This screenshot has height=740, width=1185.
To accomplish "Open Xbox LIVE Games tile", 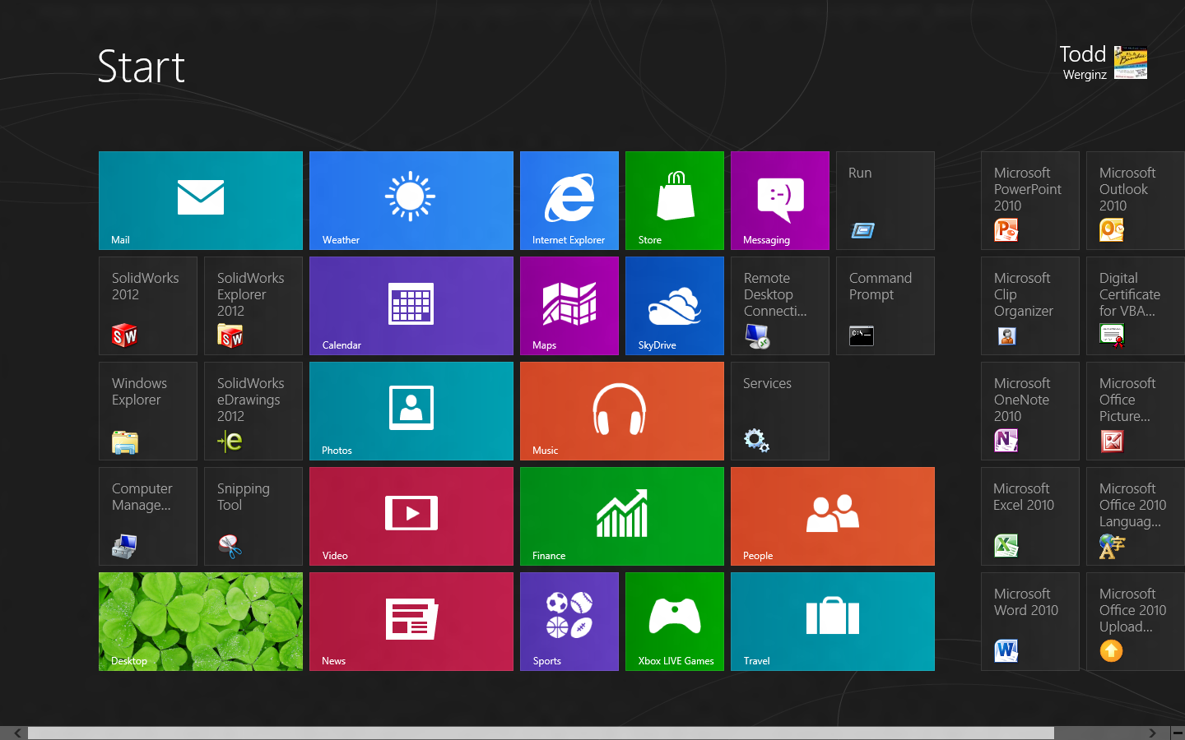I will [x=675, y=622].
